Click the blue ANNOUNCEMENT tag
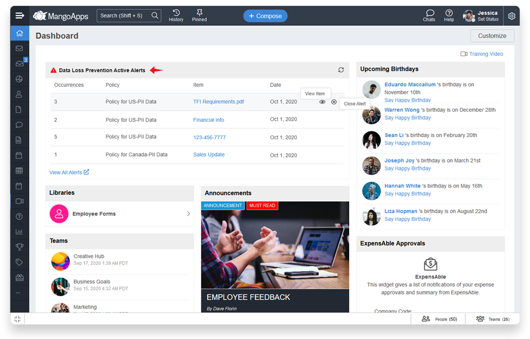This screenshot has height=339, width=530. 223,206
